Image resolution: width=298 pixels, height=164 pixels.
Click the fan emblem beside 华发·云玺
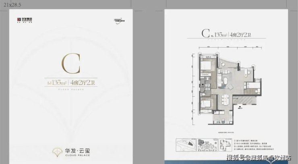coord(58,152)
